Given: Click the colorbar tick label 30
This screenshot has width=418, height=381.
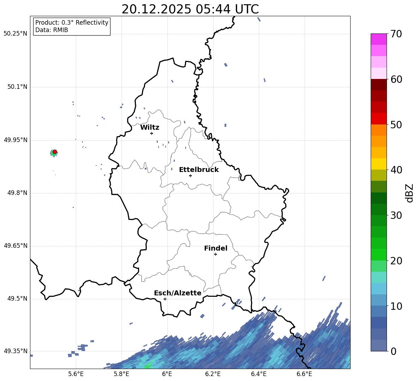Looking at the screenshot, I should pyautogui.click(x=396, y=215).
